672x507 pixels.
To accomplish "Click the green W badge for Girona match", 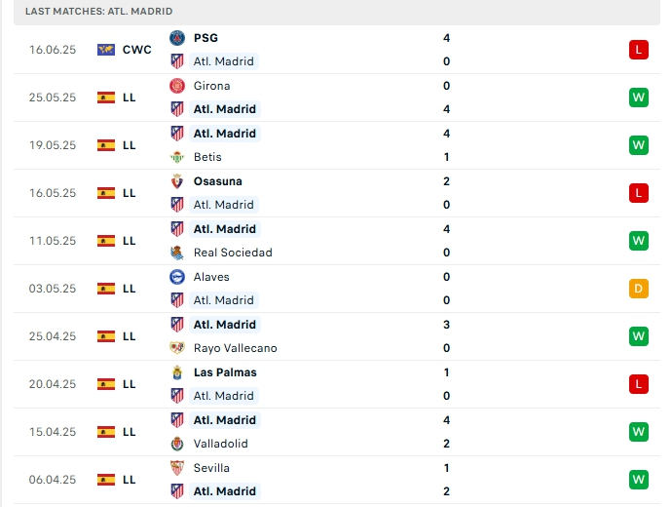I will click(x=639, y=97).
